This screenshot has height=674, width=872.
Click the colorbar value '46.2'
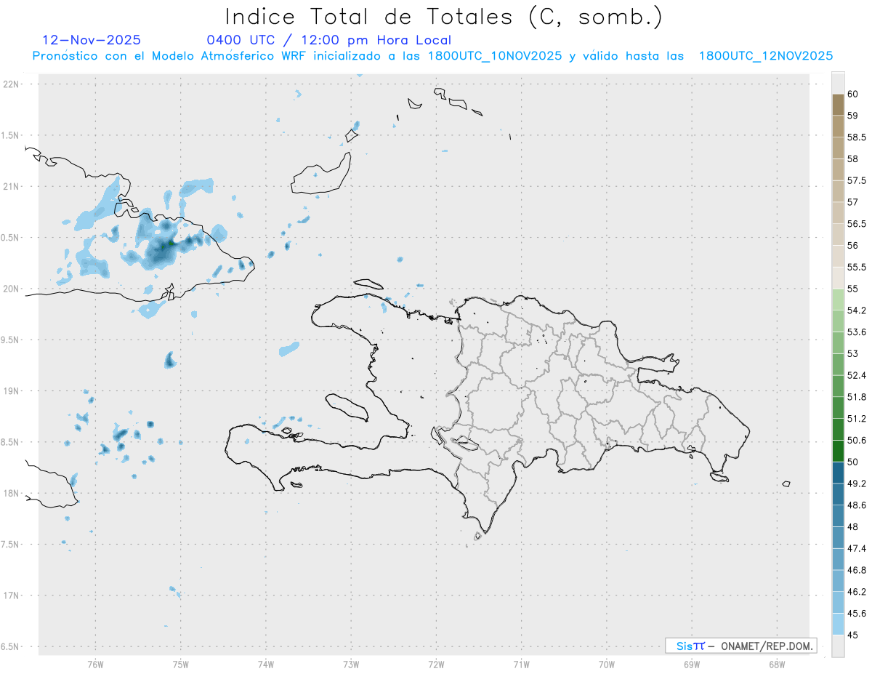point(856,592)
